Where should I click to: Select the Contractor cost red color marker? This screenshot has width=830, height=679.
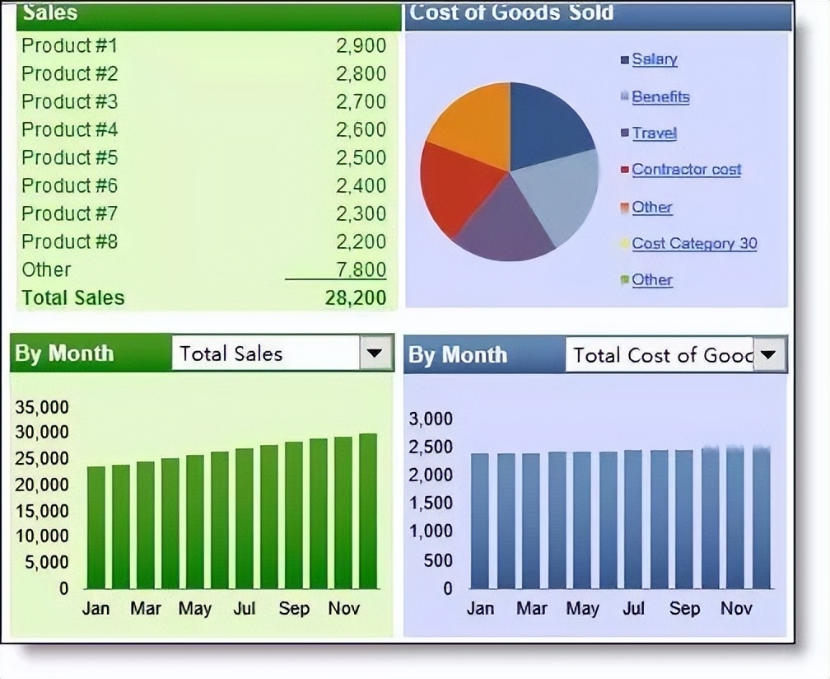pos(625,170)
